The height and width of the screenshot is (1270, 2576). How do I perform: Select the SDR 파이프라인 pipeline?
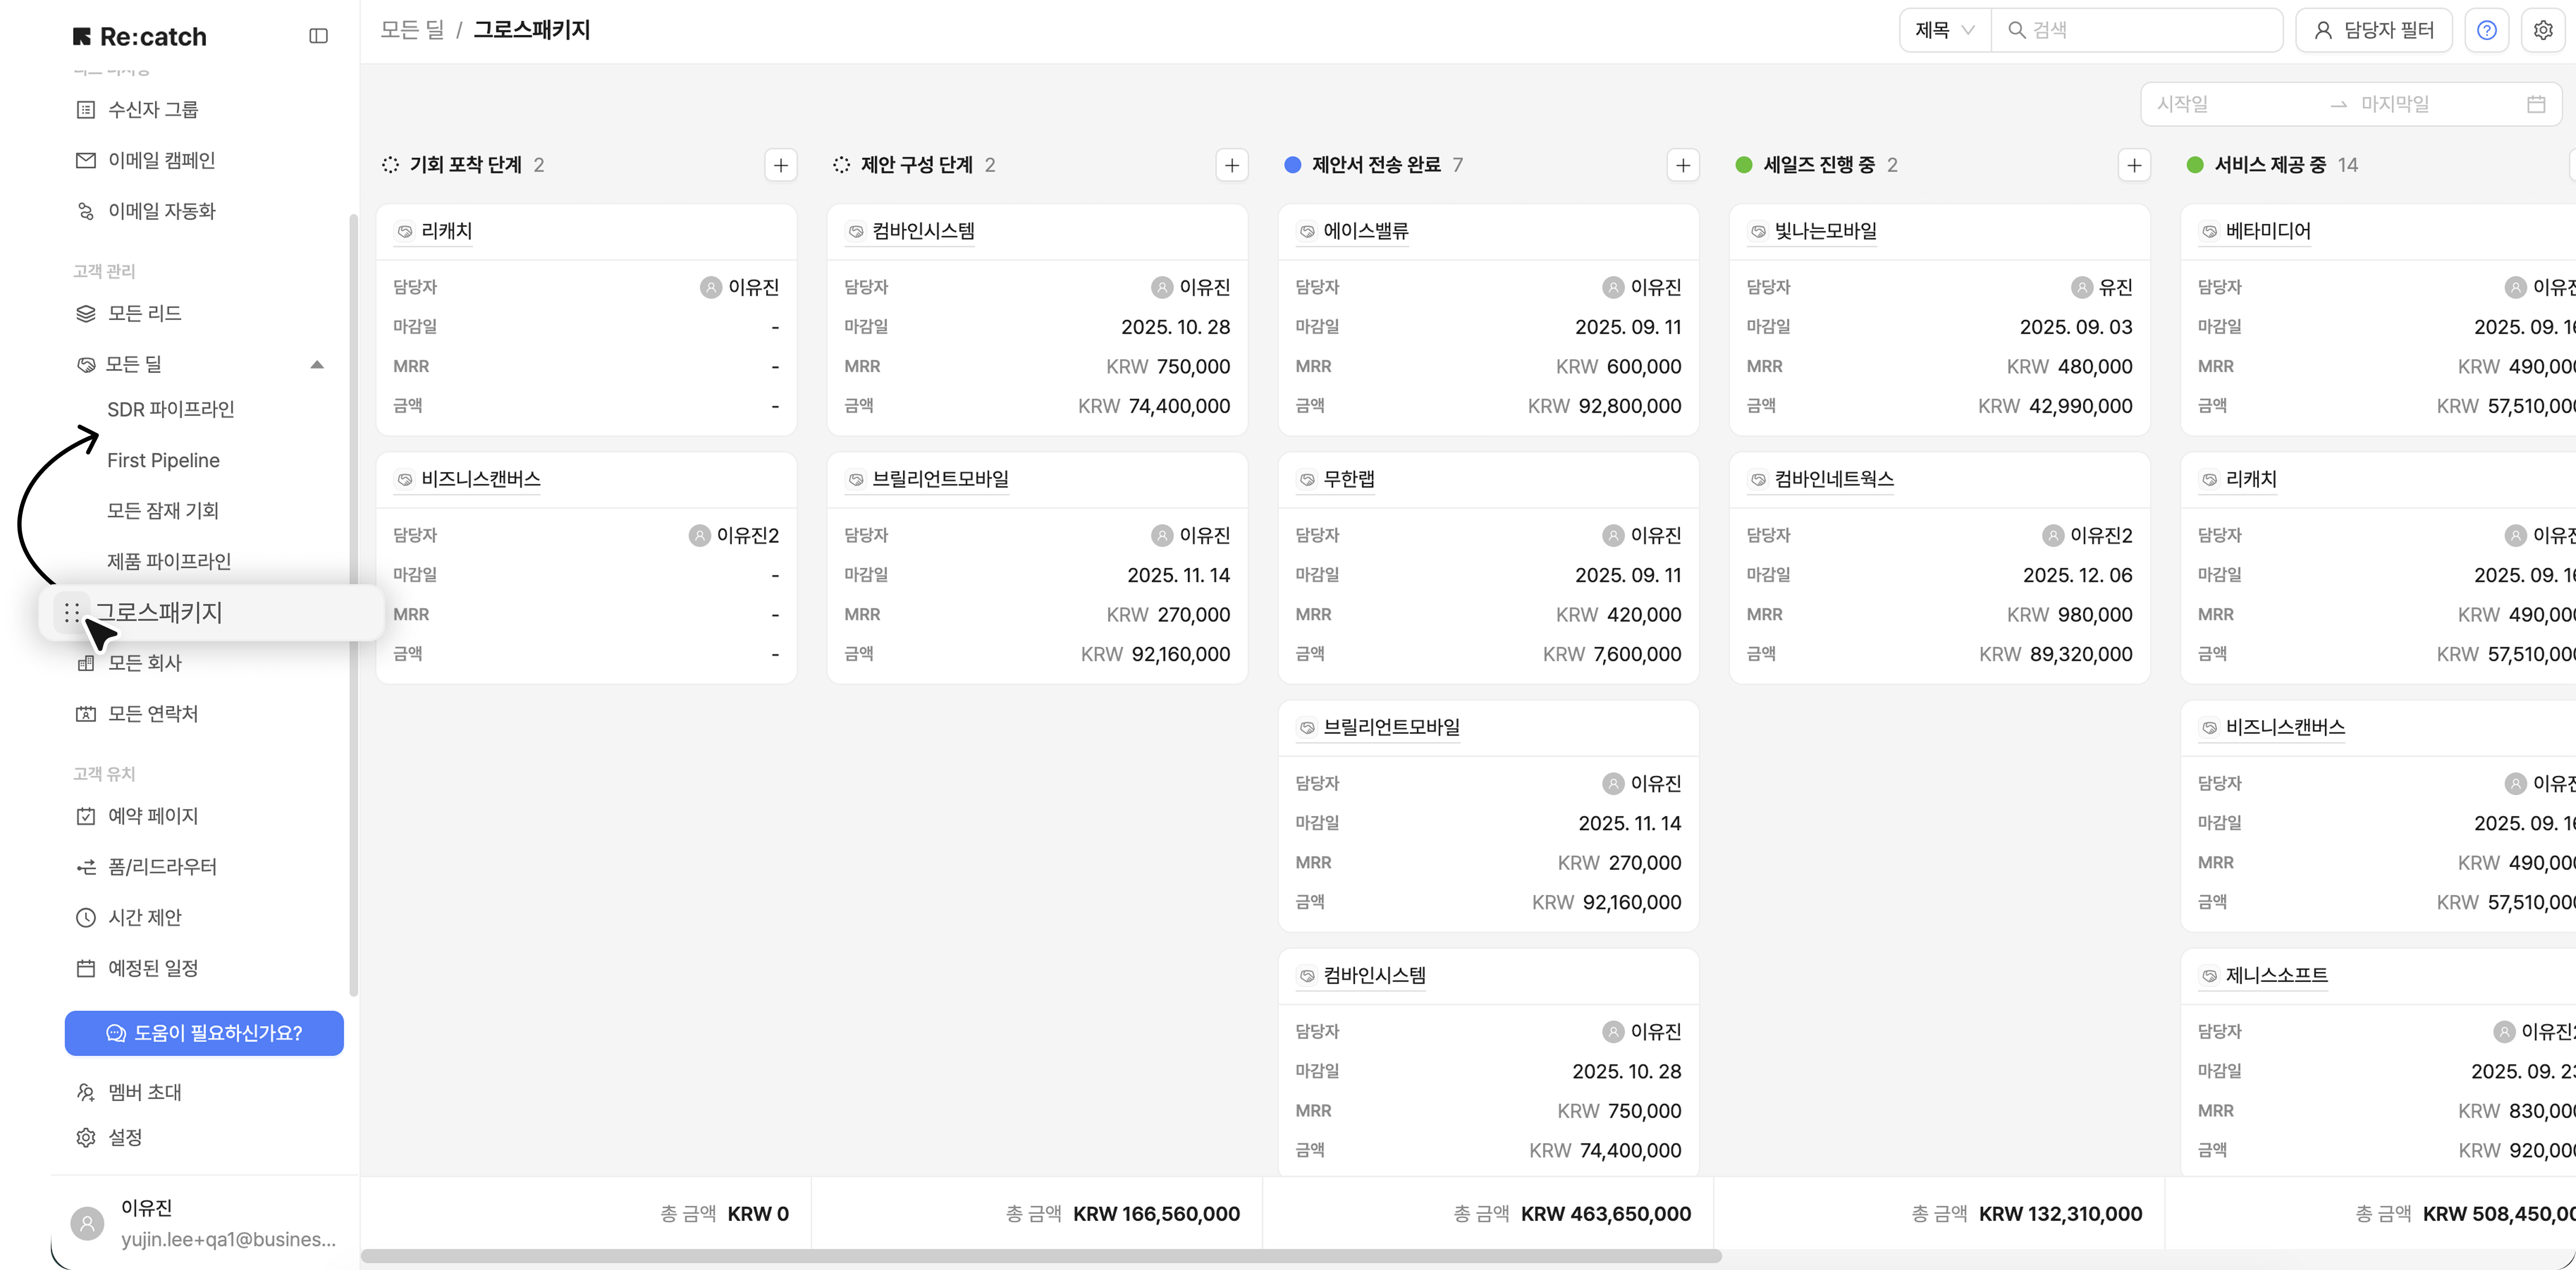170,409
